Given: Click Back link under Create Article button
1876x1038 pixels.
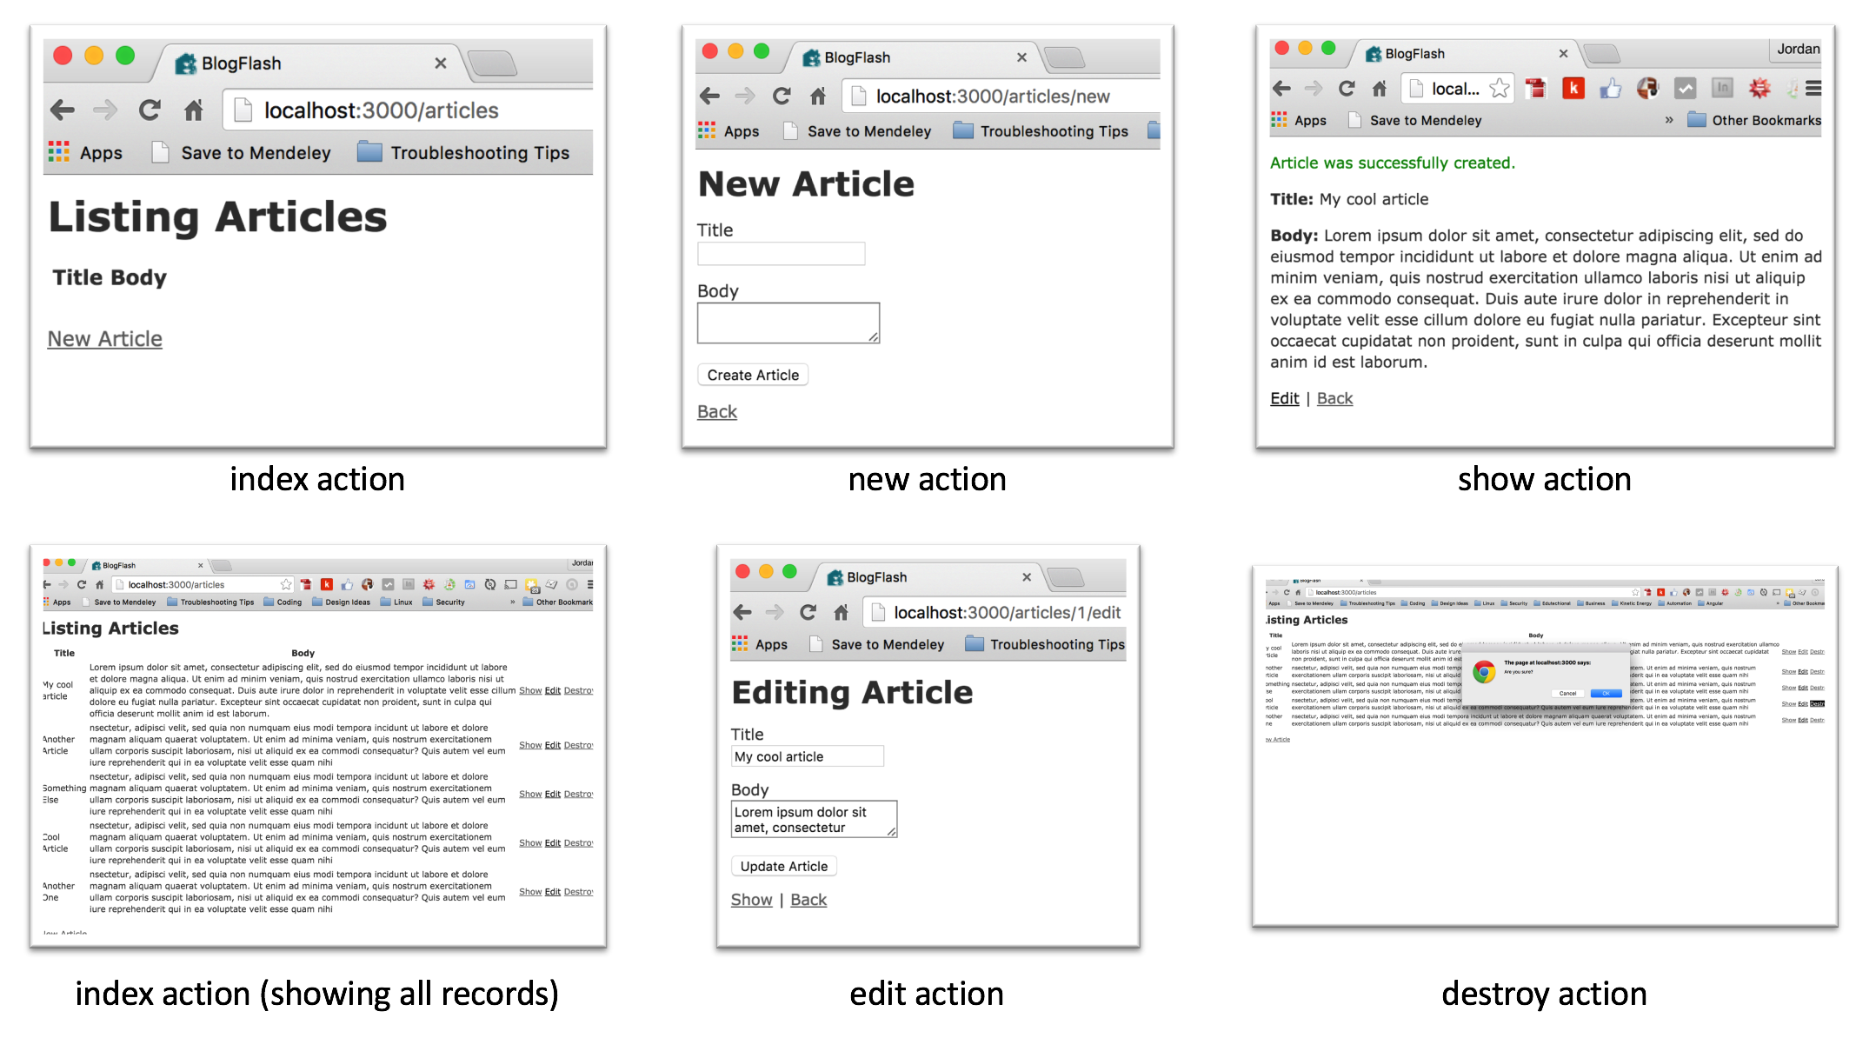Looking at the screenshot, I should tap(717, 412).
